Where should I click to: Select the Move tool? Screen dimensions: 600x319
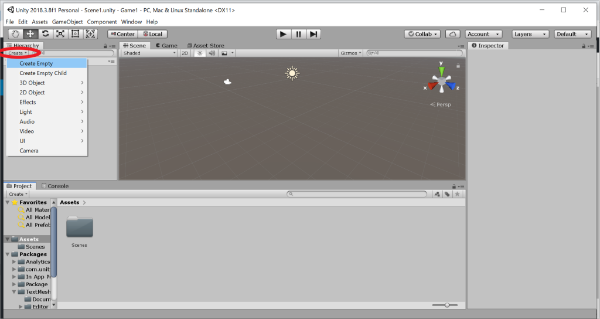click(x=30, y=33)
